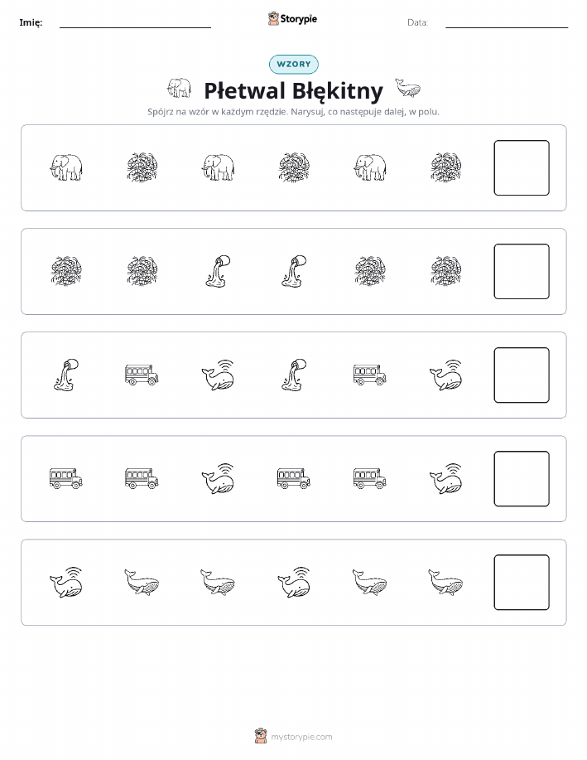Image resolution: width=587 pixels, height=760 pixels.
Task: Click the Storypie logo at top
Action: 292,19
